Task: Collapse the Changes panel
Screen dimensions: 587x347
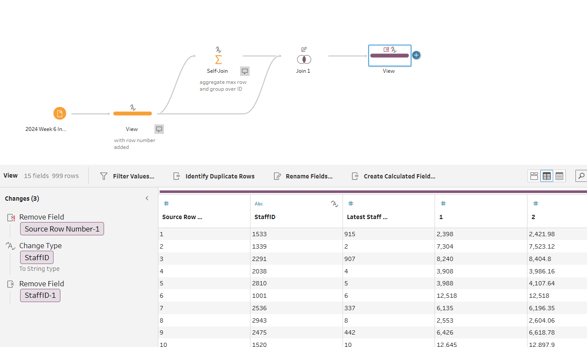Action: [147, 199]
